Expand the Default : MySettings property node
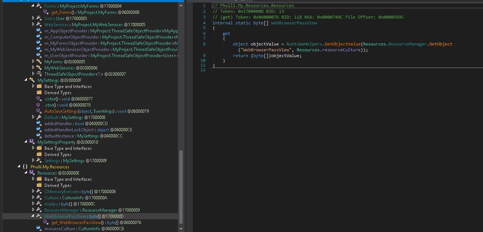Viewport: 483px width, 232px height. [33, 117]
